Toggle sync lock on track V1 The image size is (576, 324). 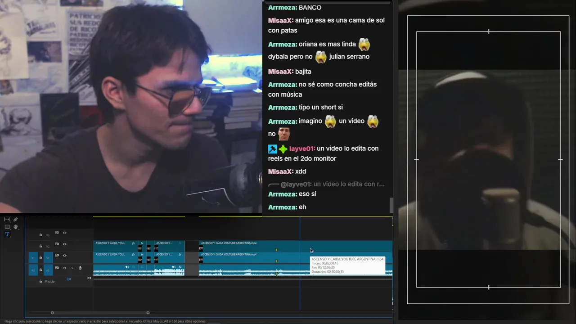[57, 255]
